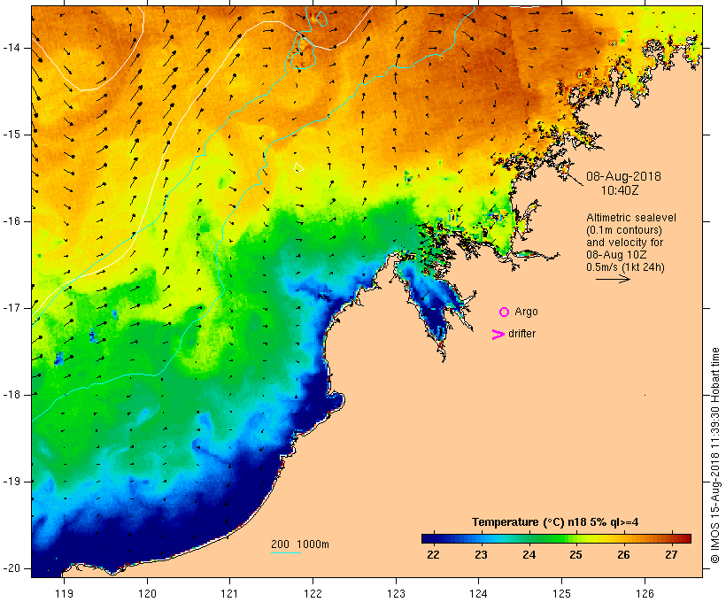This screenshot has height=602, width=726.
Task: Click the "and velocity for" caption line
Action: click(x=624, y=243)
